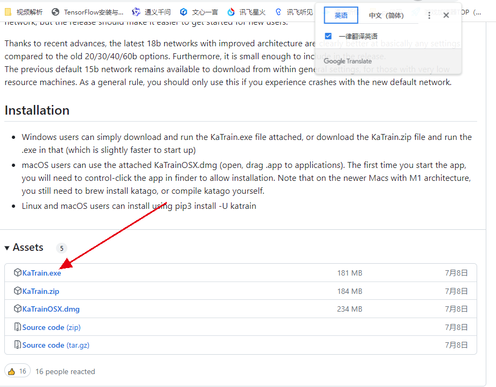Click the thumbs up reaction button
This screenshot has height=387, width=496.
click(x=17, y=371)
